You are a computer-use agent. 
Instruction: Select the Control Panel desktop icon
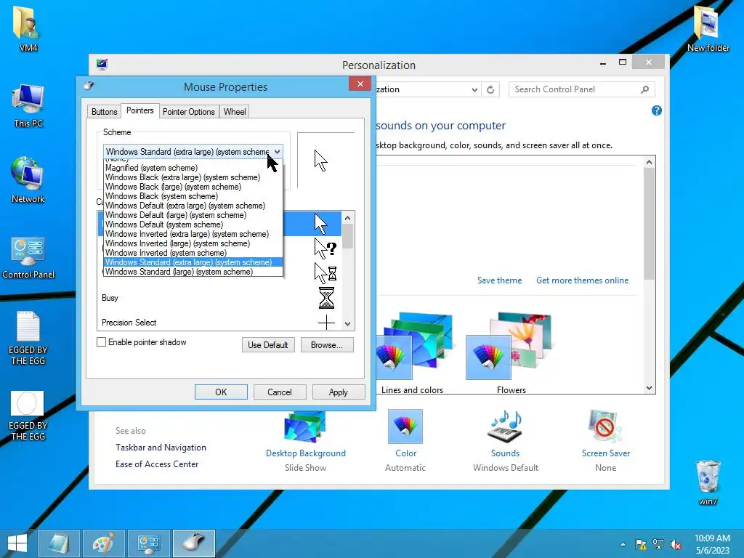pyautogui.click(x=28, y=256)
